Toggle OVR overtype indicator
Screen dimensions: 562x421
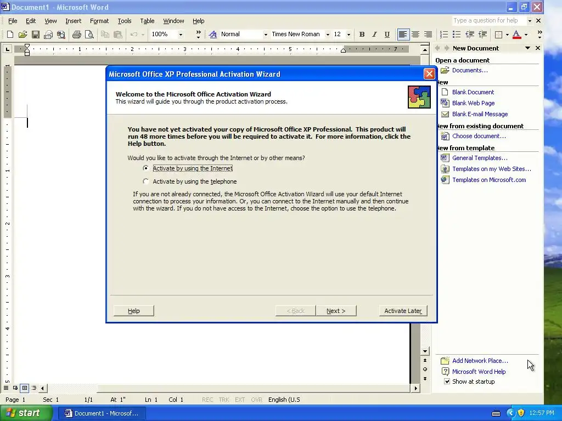[x=257, y=400]
